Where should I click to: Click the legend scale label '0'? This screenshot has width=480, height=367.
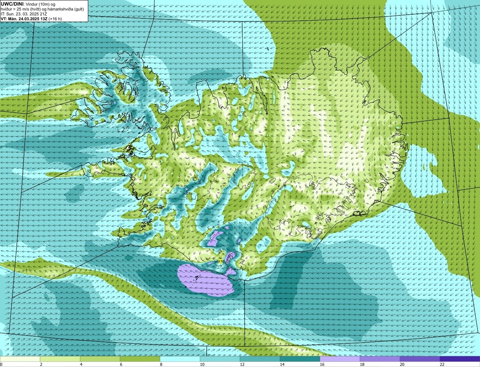point(1,364)
